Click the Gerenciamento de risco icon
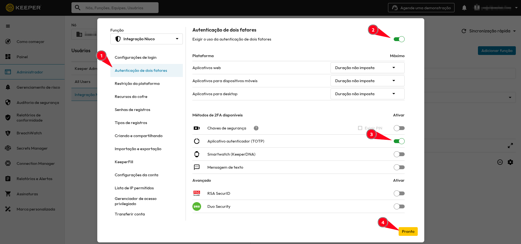The width and height of the screenshot is (521, 244). click(8, 87)
